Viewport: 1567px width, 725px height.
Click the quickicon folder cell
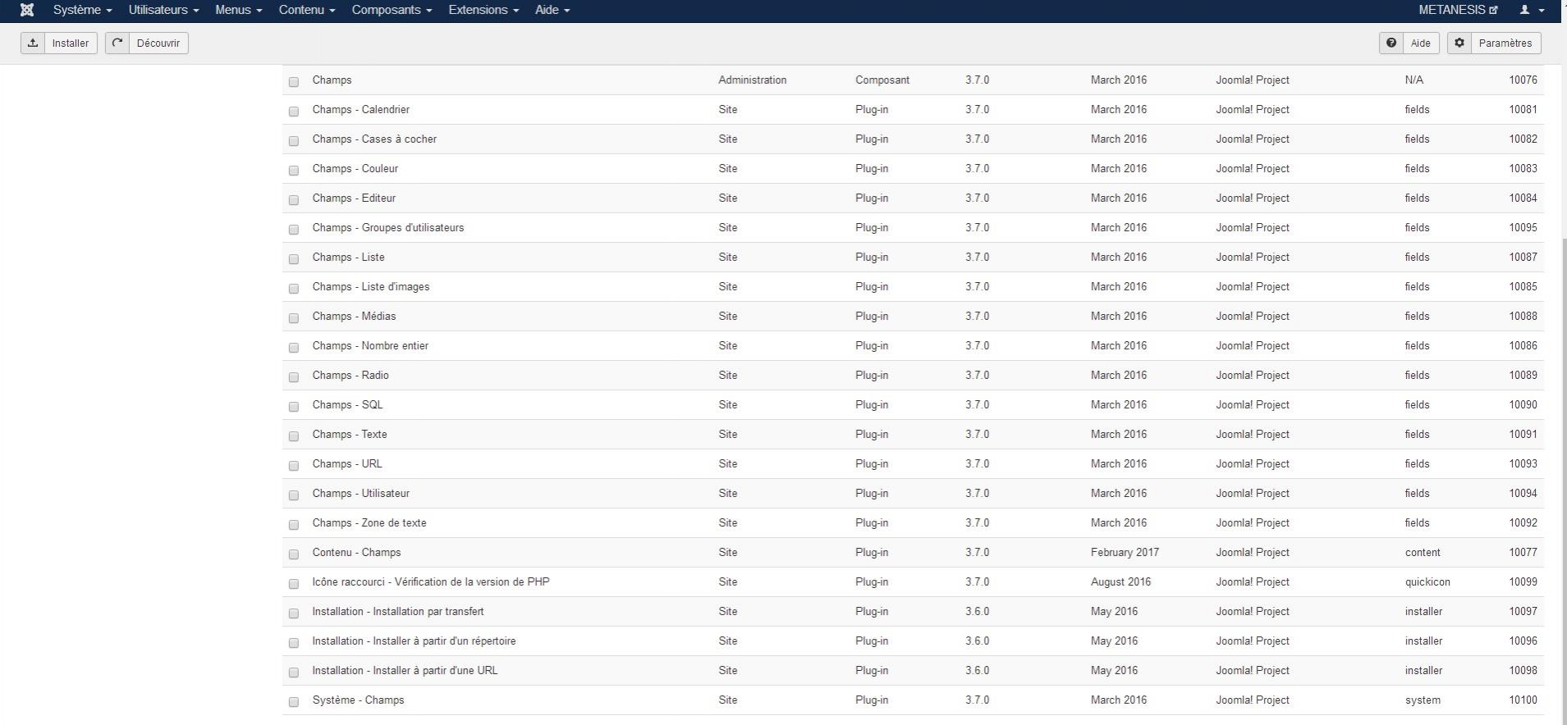[1427, 581]
